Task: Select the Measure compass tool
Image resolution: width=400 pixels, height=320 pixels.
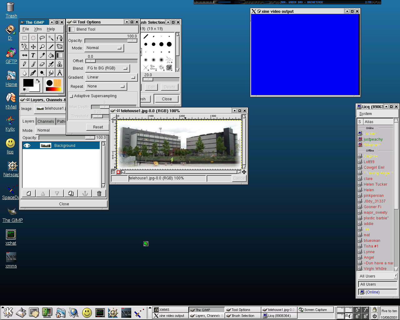Action: (59, 73)
